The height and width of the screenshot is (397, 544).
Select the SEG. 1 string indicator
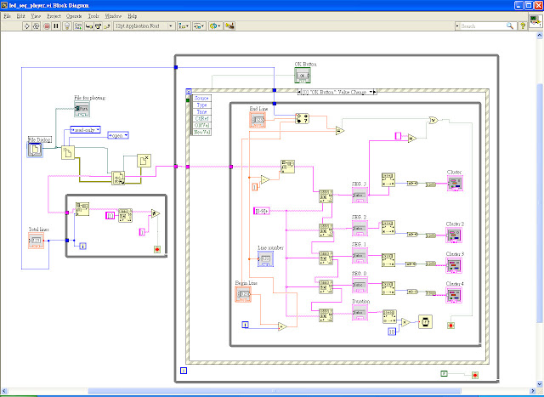pos(360,255)
